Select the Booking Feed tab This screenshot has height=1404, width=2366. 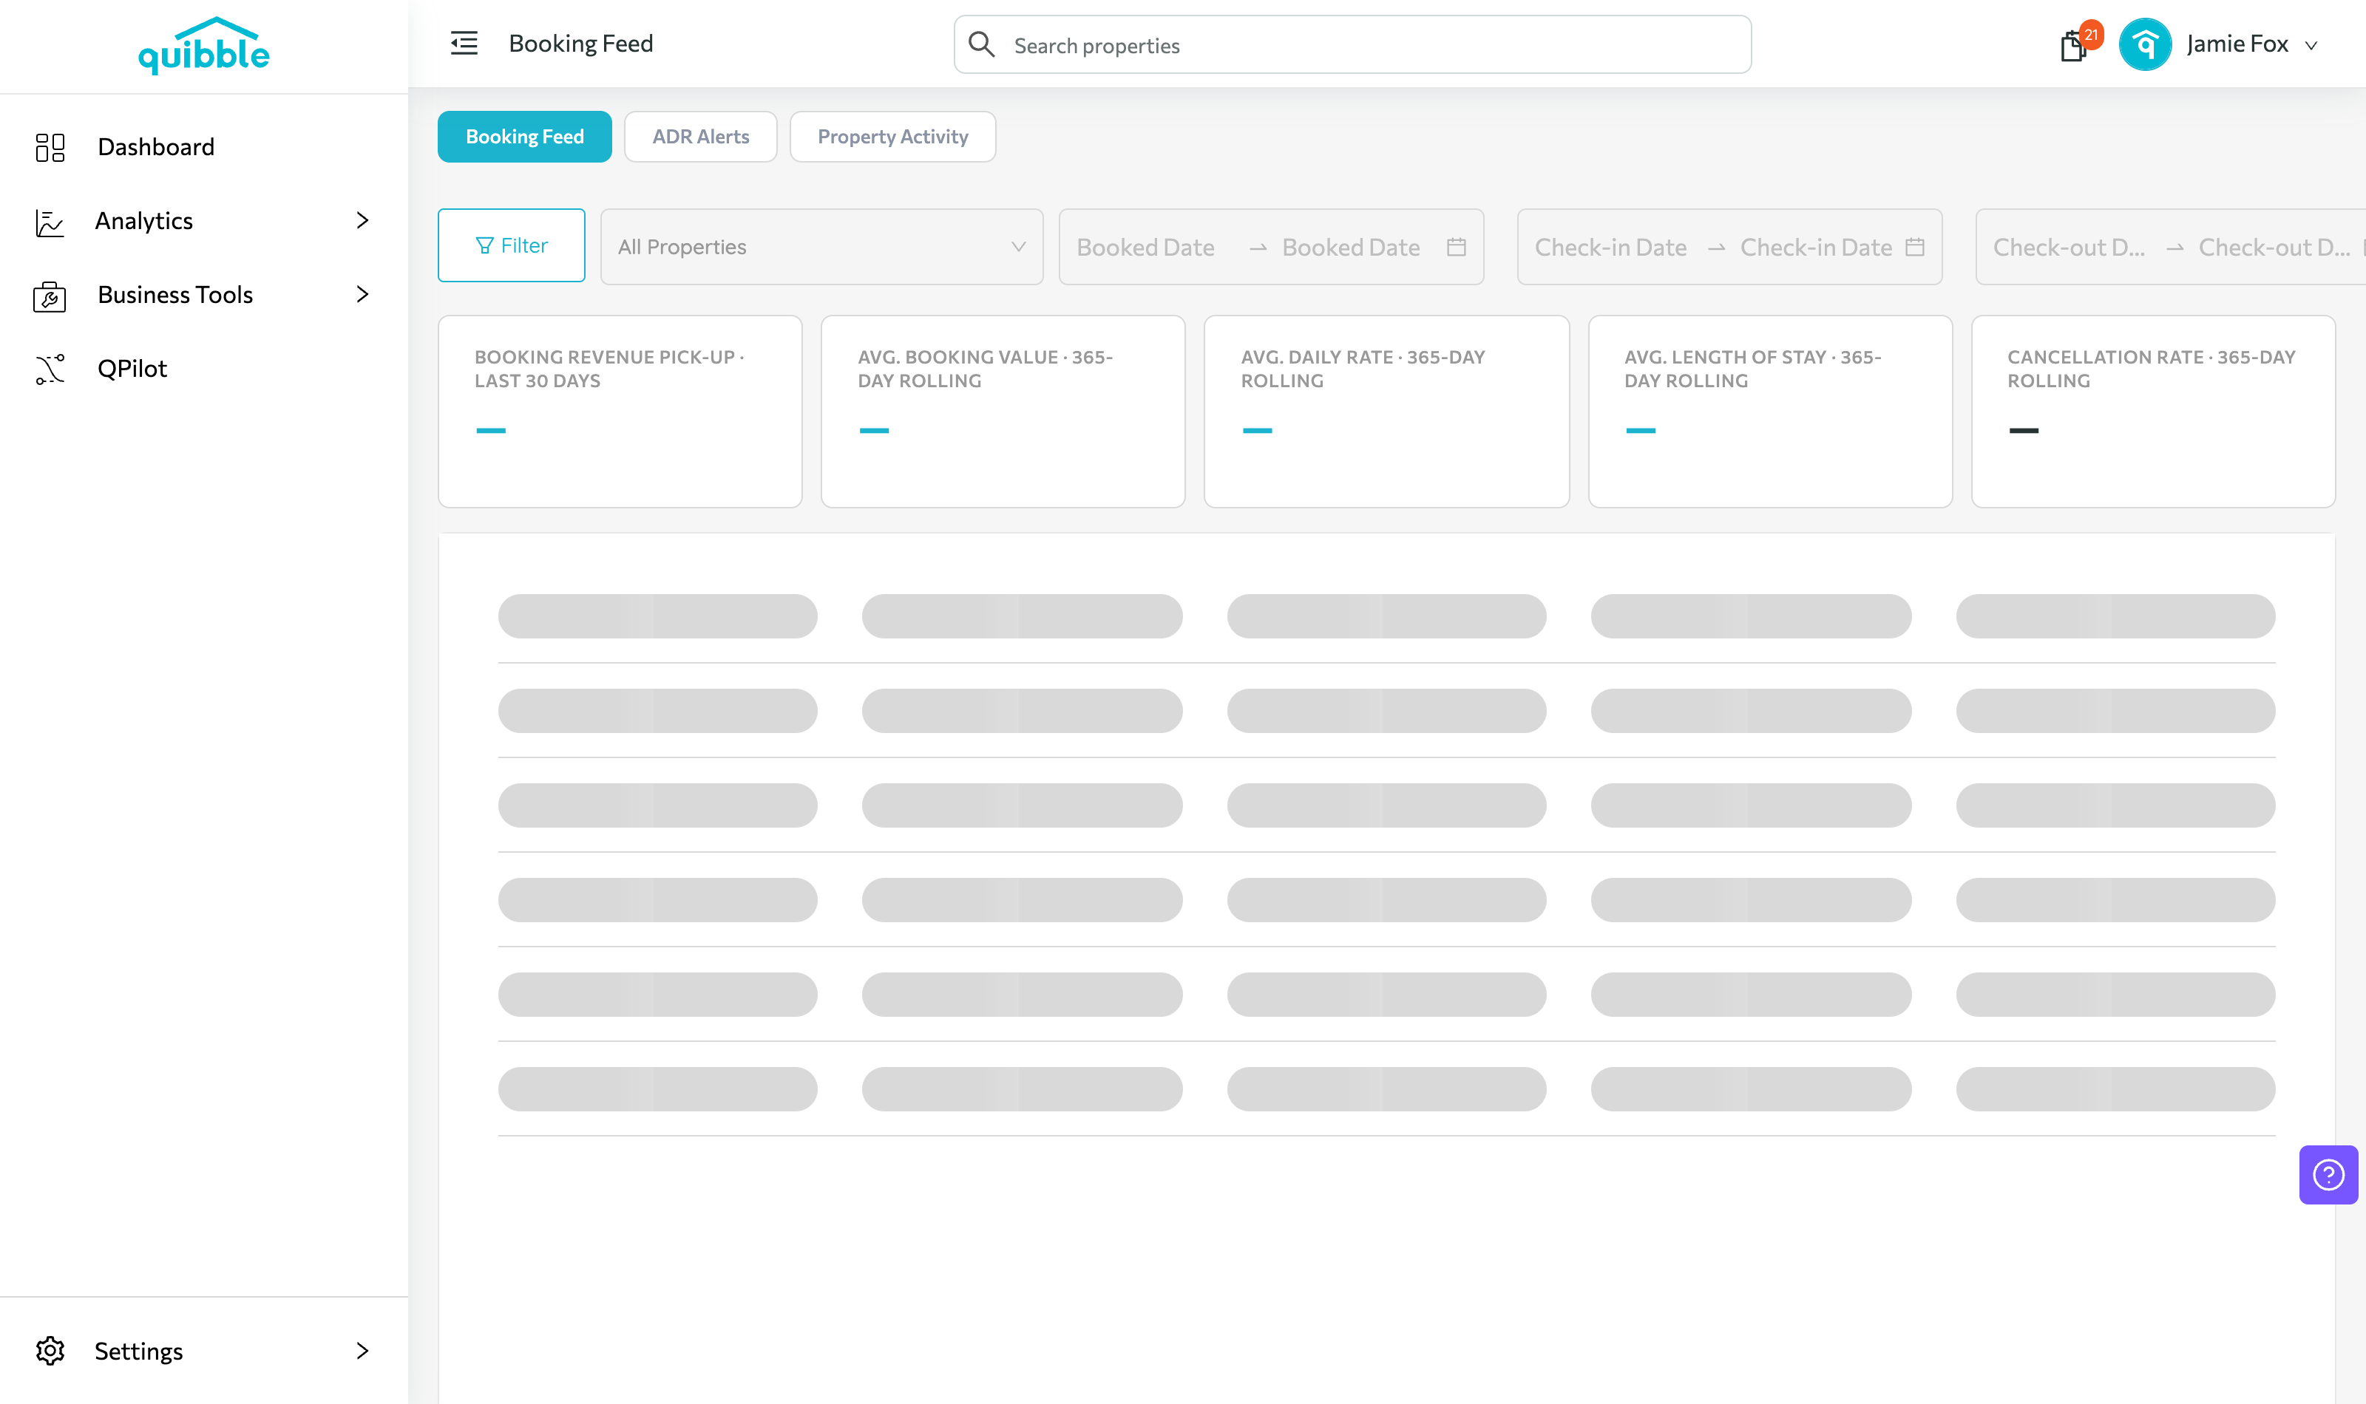(524, 136)
